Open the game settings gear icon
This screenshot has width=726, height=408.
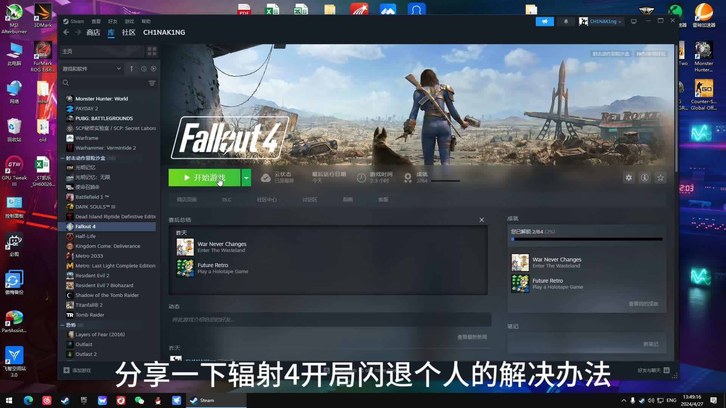628,178
